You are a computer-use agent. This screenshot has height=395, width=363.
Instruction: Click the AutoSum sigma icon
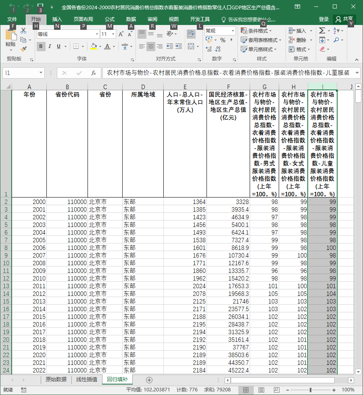pyautogui.click(x=322, y=31)
